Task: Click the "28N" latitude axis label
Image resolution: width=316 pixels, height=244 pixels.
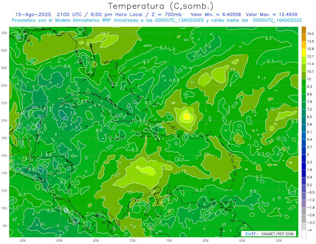Action: click(4, 50)
